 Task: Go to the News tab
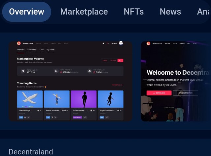coord(170,12)
